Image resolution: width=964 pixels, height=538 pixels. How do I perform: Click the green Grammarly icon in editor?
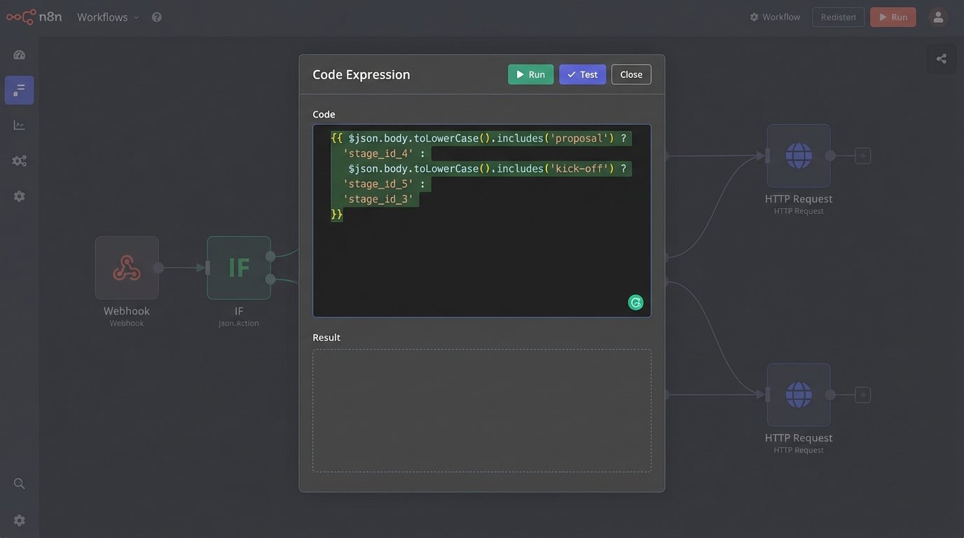pyautogui.click(x=635, y=303)
